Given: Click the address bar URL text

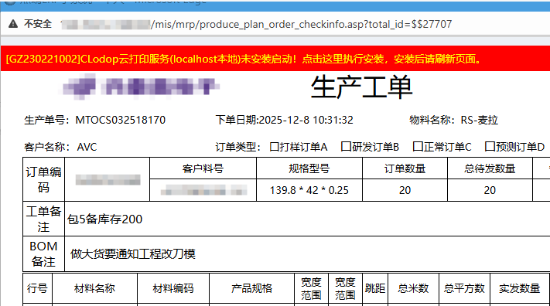Looking at the screenshot, I should pyautogui.click(x=256, y=24).
